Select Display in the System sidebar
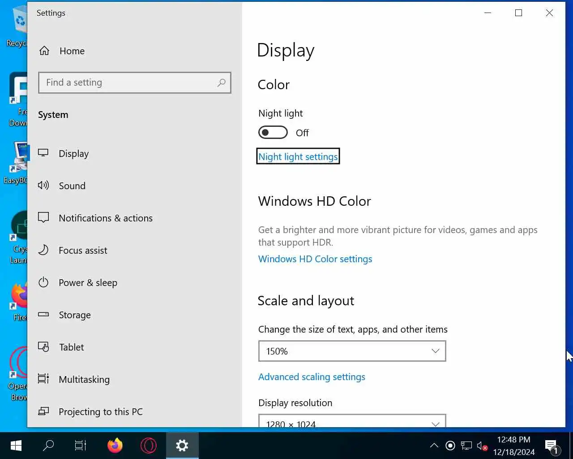The height and width of the screenshot is (459, 573). 135,154
